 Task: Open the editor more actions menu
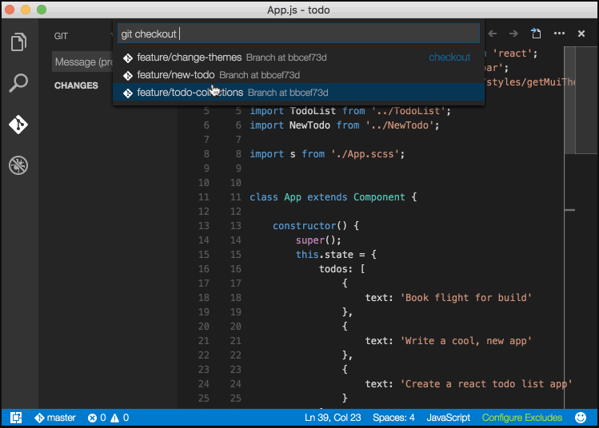pyautogui.click(x=559, y=34)
